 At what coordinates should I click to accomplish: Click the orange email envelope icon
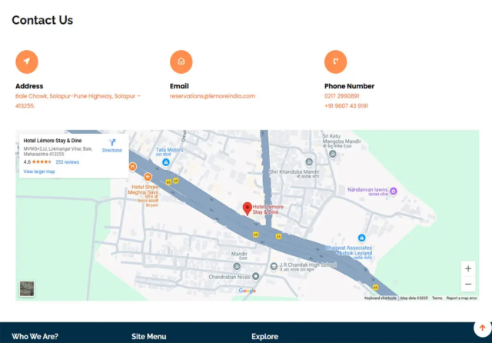[x=181, y=62]
